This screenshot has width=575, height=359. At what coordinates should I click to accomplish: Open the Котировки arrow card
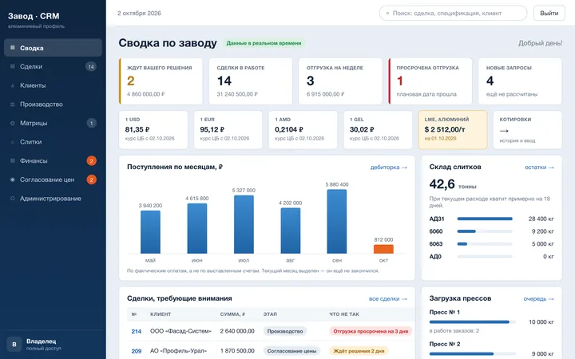(x=528, y=130)
